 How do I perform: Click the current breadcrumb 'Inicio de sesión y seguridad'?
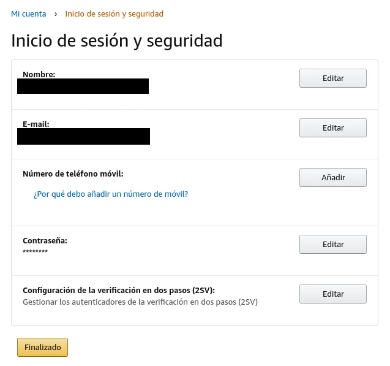pyautogui.click(x=114, y=13)
